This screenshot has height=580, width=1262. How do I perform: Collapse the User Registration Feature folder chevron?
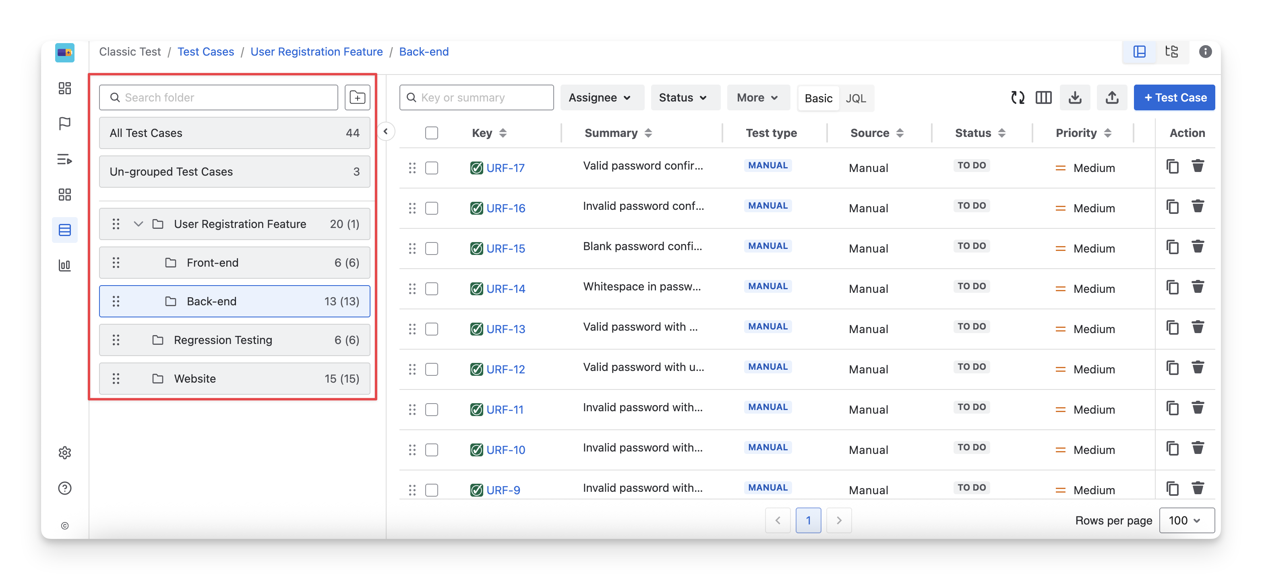(x=139, y=224)
